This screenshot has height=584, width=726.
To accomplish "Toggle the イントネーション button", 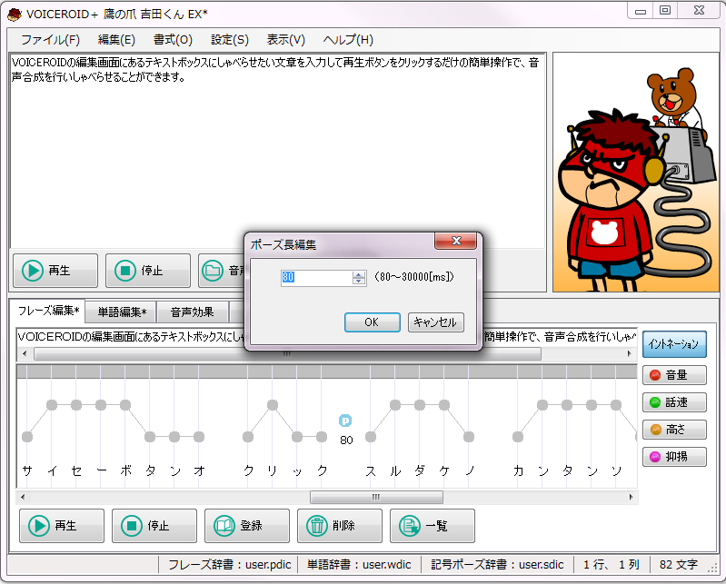I will [674, 344].
